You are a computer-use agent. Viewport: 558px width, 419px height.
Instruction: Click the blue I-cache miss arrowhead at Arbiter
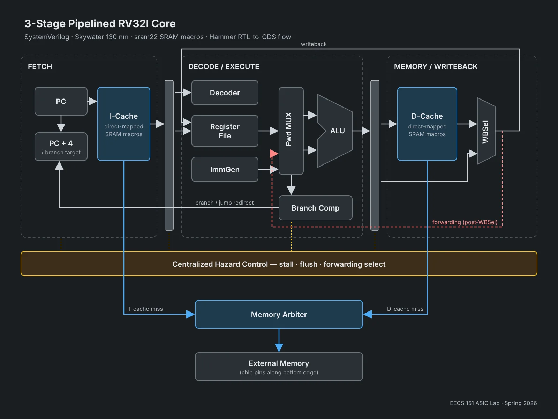190,314
